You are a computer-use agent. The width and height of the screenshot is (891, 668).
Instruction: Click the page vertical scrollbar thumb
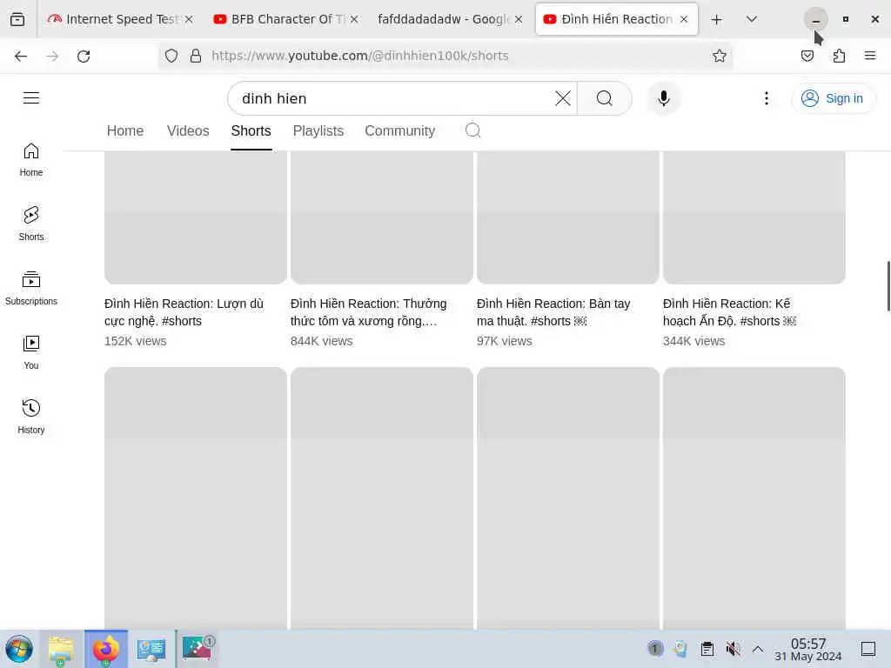pos(888,286)
